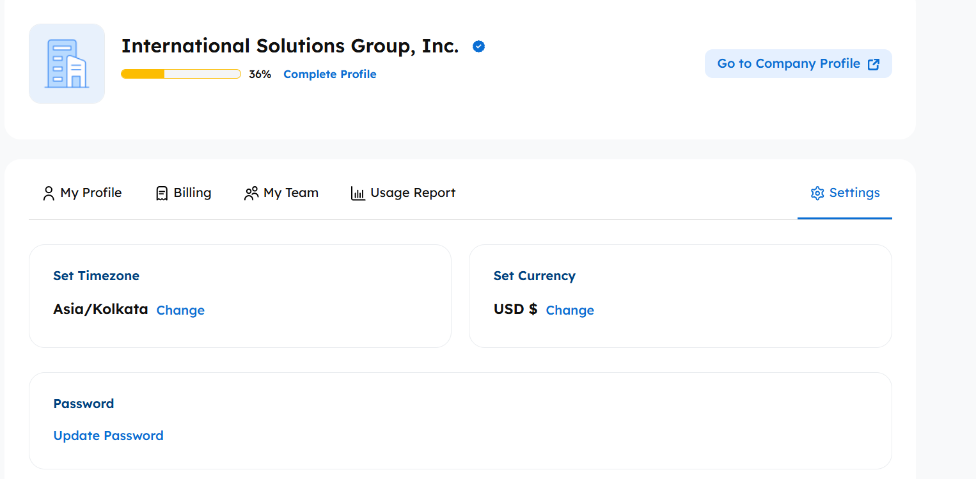
Task: Click the 36% completion percentage text
Action: point(260,74)
